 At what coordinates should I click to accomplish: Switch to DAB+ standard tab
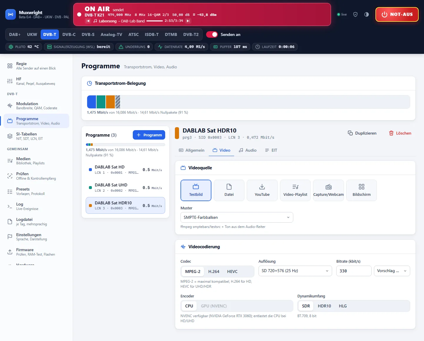15,34
